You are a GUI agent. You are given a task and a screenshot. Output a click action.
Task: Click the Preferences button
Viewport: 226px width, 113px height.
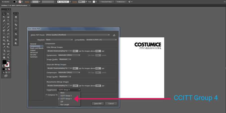pos(121,2)
